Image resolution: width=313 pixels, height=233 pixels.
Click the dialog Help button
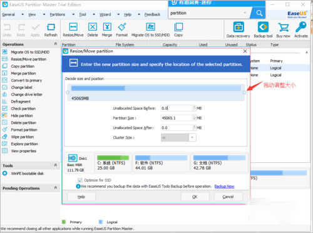click(81, 197)
